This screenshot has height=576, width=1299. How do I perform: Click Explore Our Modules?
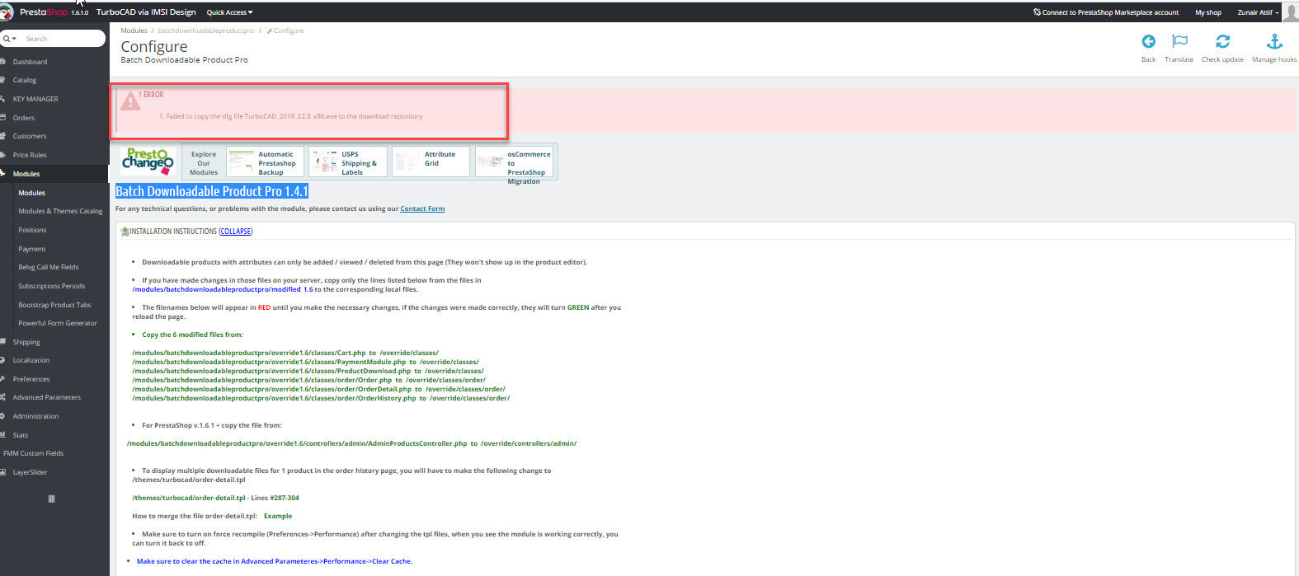(204, 163)
